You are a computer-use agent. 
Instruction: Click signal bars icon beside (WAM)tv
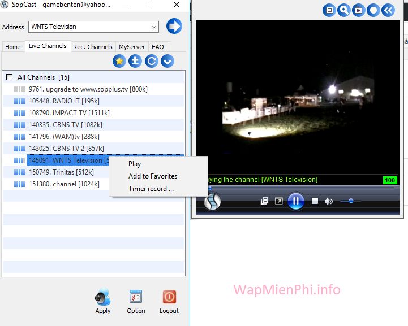(x=19, y=137)
